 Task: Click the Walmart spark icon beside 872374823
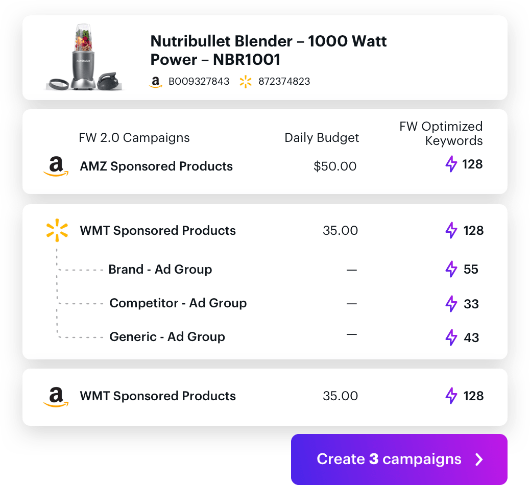(246, 82)
